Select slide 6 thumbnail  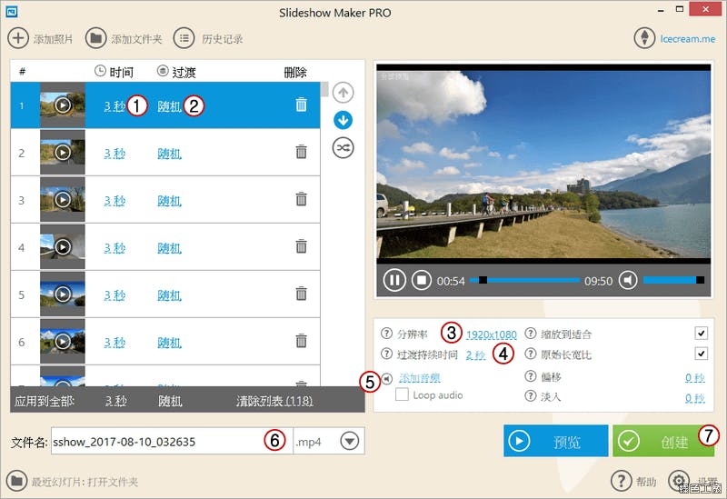tap(63, 342)
